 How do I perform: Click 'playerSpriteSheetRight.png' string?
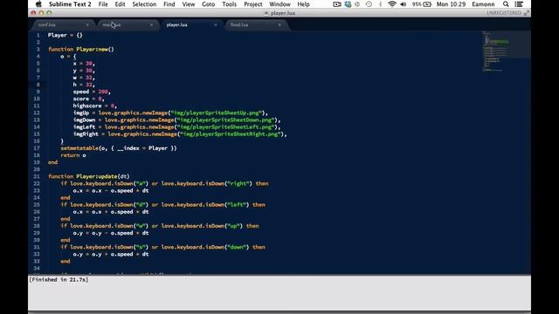(231, 134)
